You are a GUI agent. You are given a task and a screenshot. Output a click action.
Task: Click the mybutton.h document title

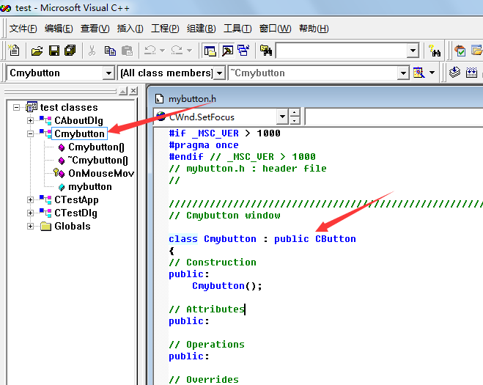click(x=192, y=99)
